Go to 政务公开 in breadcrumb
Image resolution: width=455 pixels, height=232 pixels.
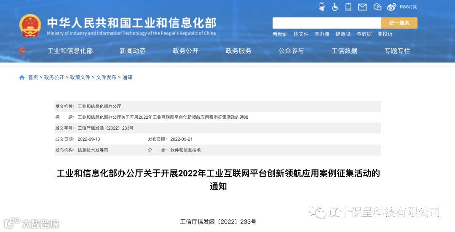coord(54,77)
